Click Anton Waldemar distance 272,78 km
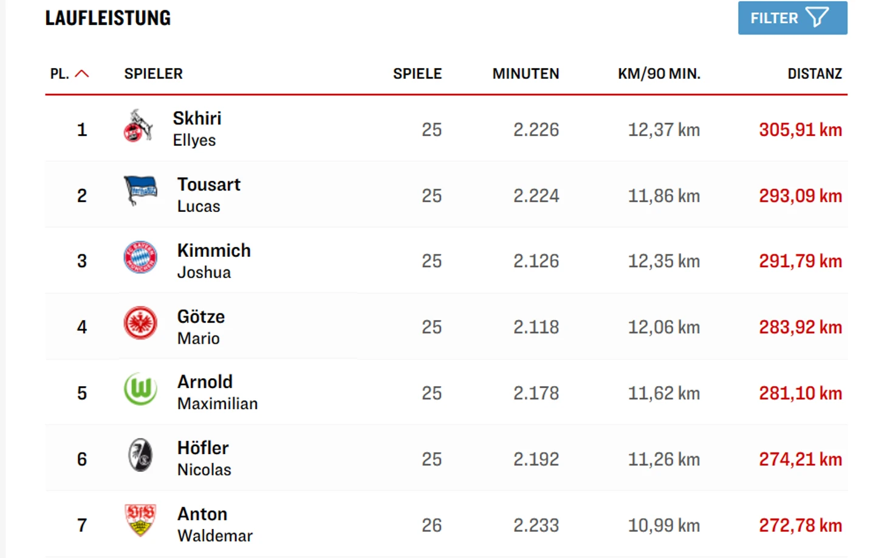The height and width of the screenshot is (558, 887). click(800, 525)
